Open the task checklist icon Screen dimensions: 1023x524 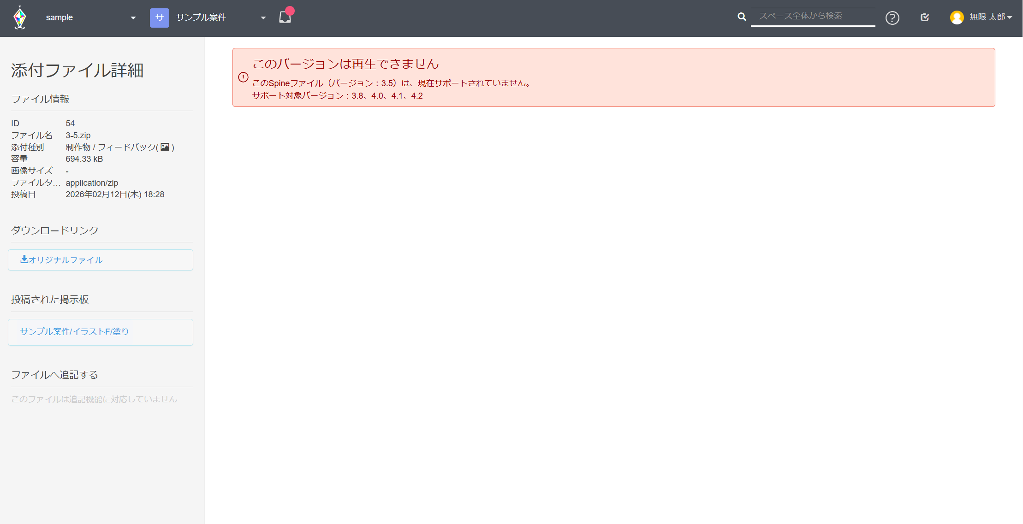924,17
